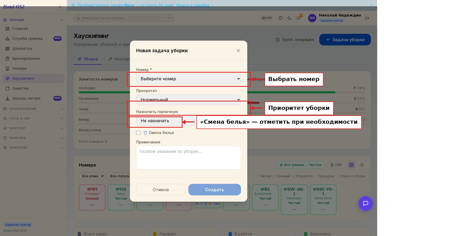This screenshot has width=461, height=236.
Task: Expand Управление section
Action: point(33,148)
